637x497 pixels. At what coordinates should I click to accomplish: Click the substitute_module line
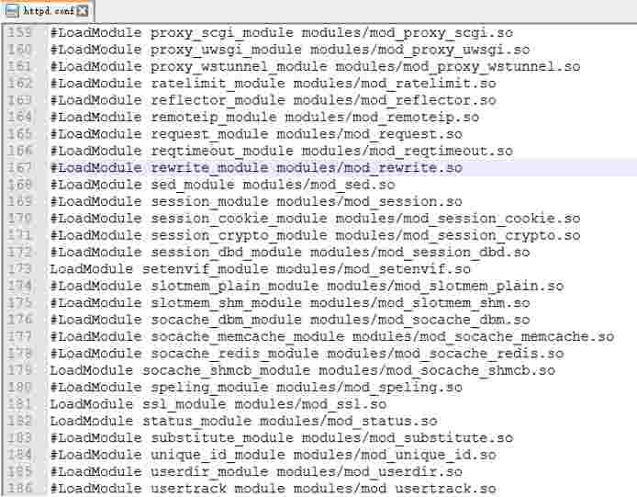pos(281,438)
